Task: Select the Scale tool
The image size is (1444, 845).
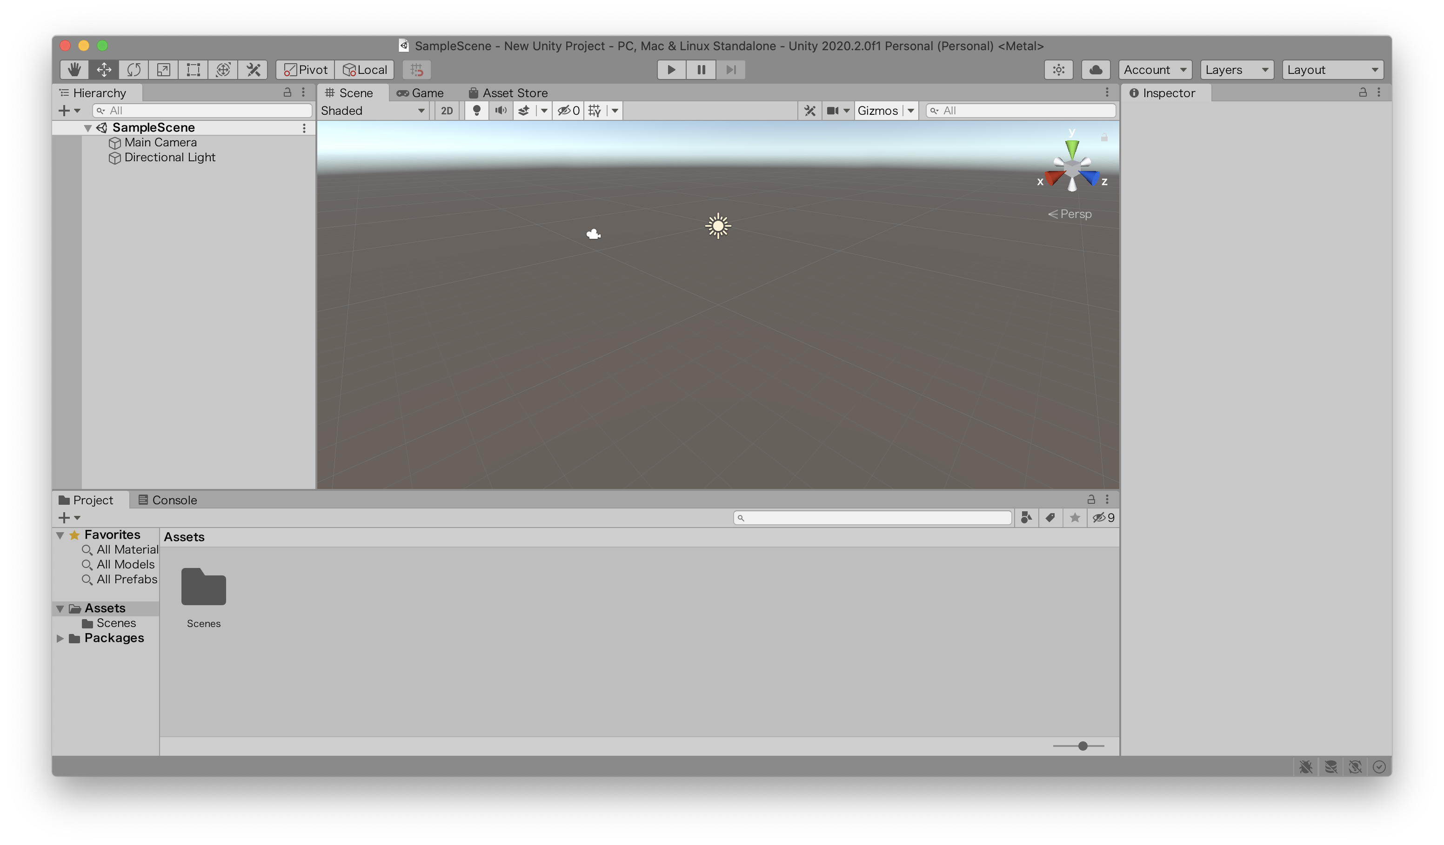Action: coord(163,70)
